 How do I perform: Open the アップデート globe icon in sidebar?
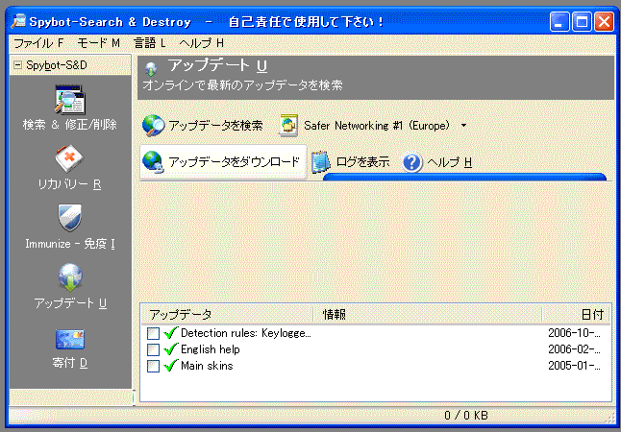pos(70,277)
